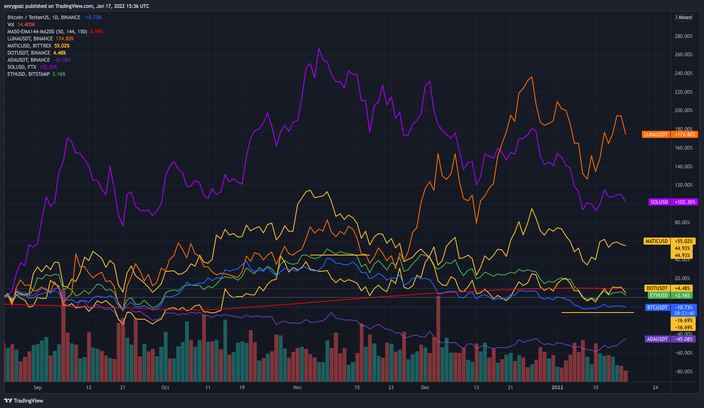Screen dimensions: 704x408
Task: Click the 140.00% price axis label
Action: [684, 167]
